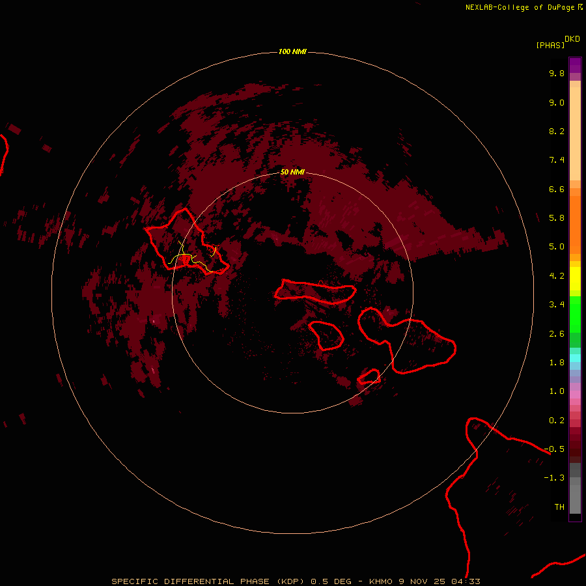
Task: Click inside the Lanai island outline
Action: [328, 335]
